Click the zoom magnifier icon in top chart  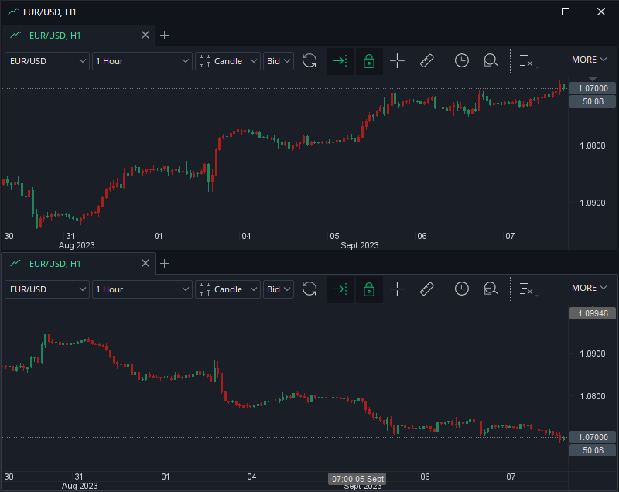coord(491,61)
